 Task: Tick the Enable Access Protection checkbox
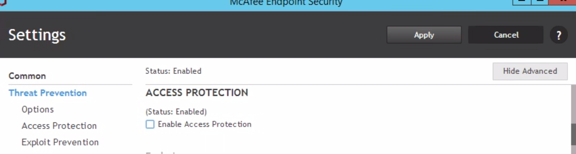coord(150,124)
